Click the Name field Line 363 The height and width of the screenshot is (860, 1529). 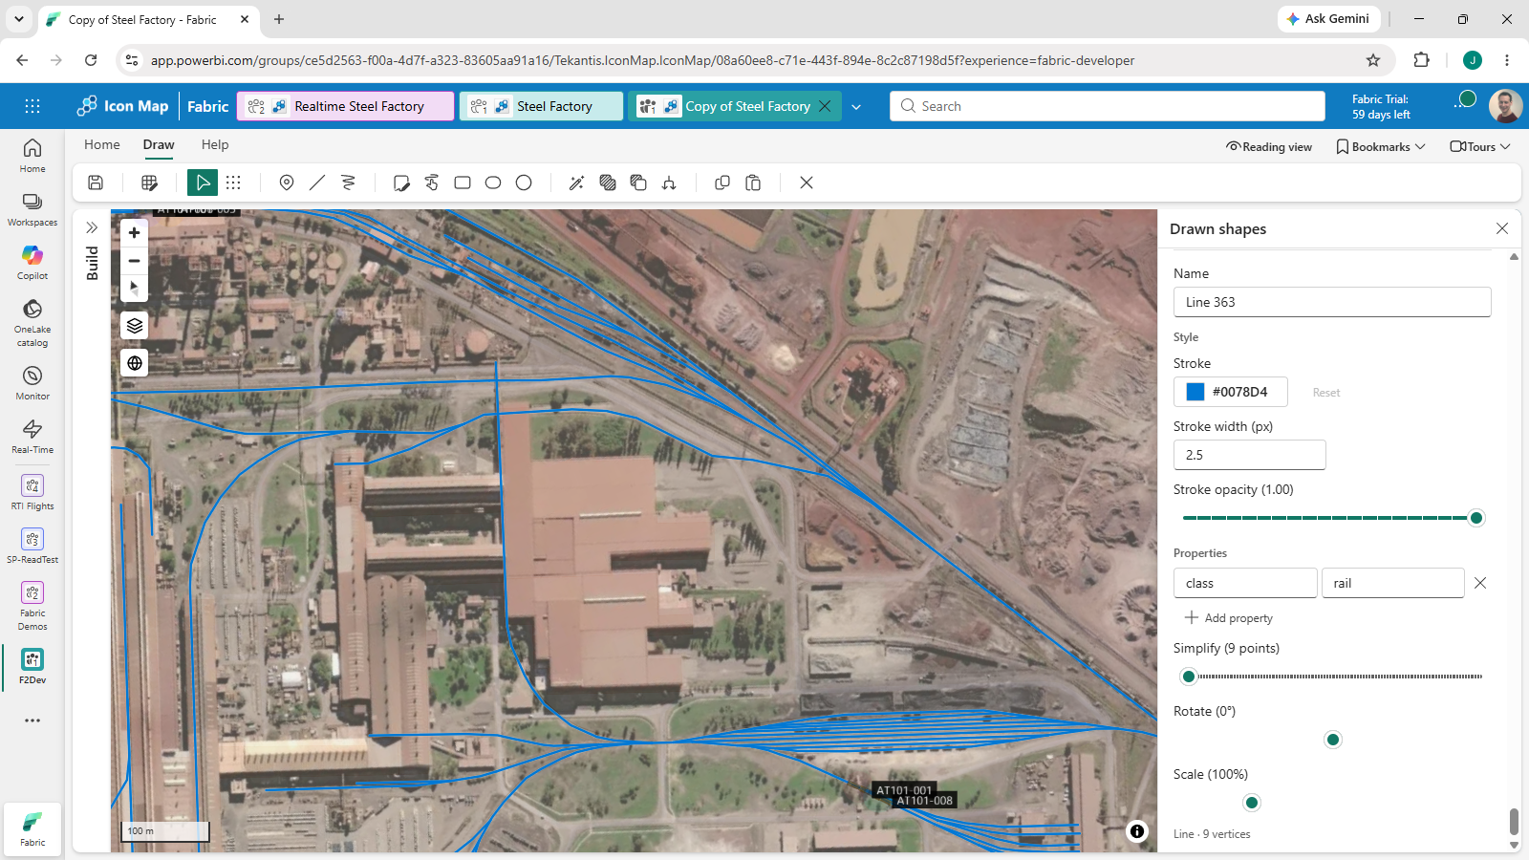coord(1332,302)
